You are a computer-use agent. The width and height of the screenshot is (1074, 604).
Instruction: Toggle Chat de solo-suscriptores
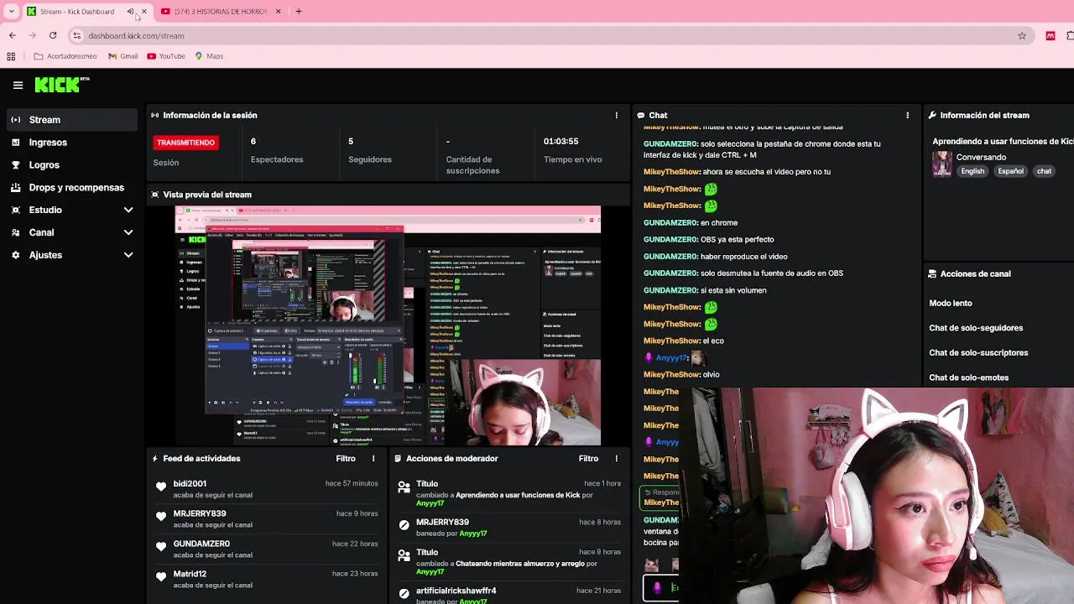978,352
